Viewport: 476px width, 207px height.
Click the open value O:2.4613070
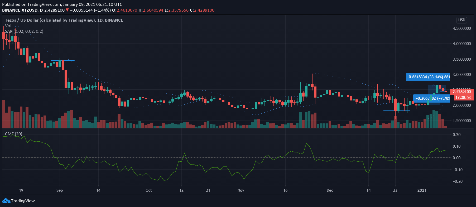(x=124, y=10)
